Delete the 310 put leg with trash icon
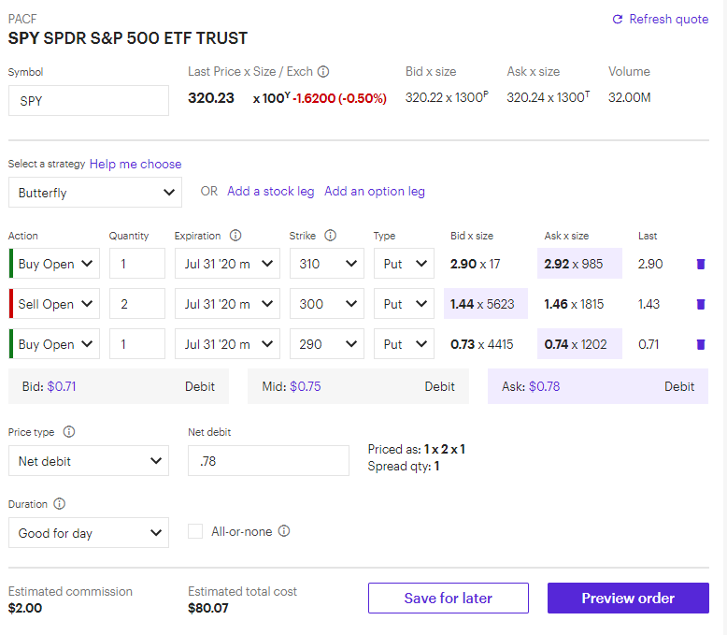727x635 pixels. [x=700, y=265]
